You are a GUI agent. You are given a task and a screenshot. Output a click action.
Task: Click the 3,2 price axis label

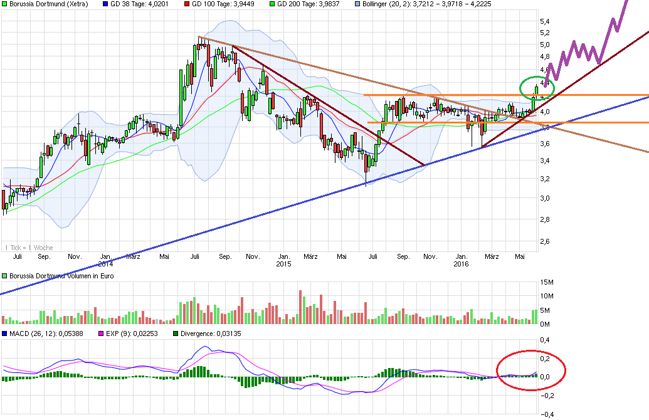545,179
